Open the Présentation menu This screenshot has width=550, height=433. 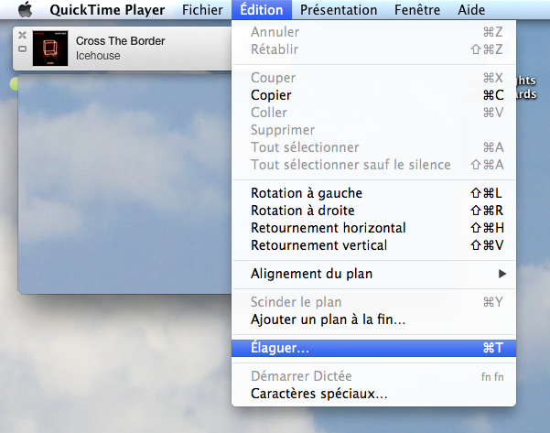pos(339,10)
